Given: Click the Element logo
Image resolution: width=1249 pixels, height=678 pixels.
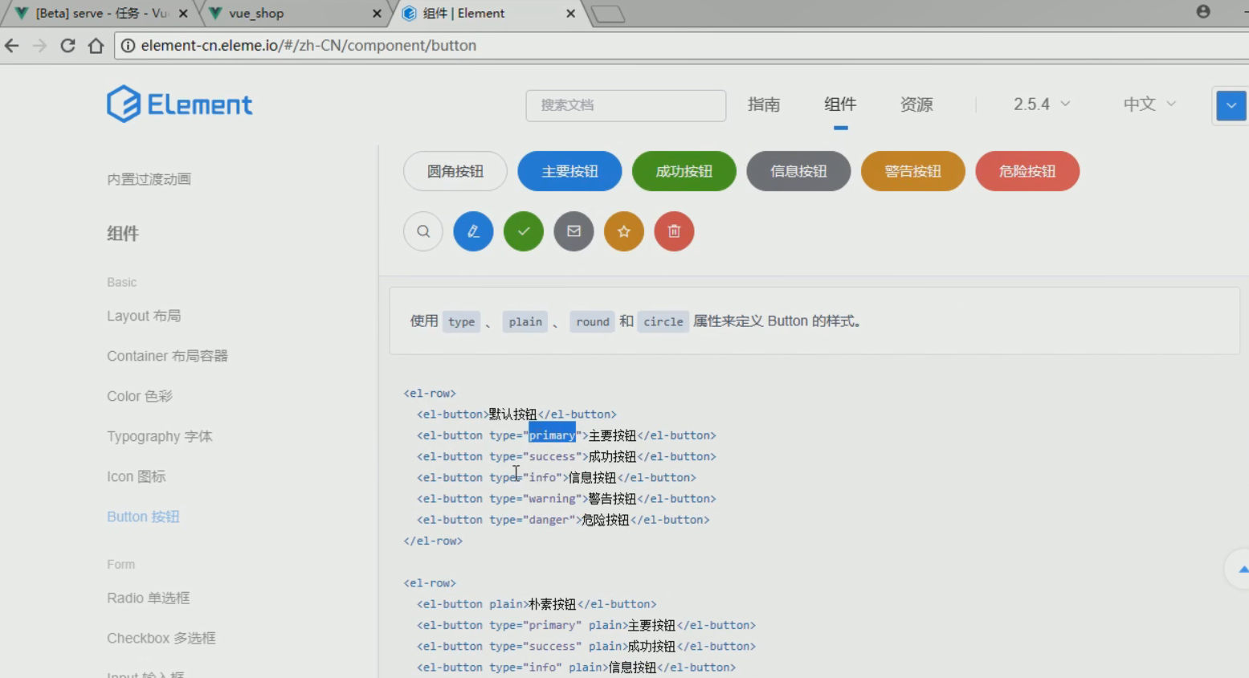Looking at the screenshot, I should pyautogui.click(x=180, y=104).
